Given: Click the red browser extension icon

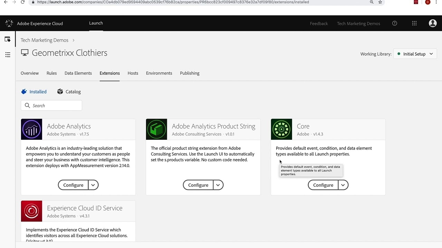Looking at the screenshot, I should point(416,2).
